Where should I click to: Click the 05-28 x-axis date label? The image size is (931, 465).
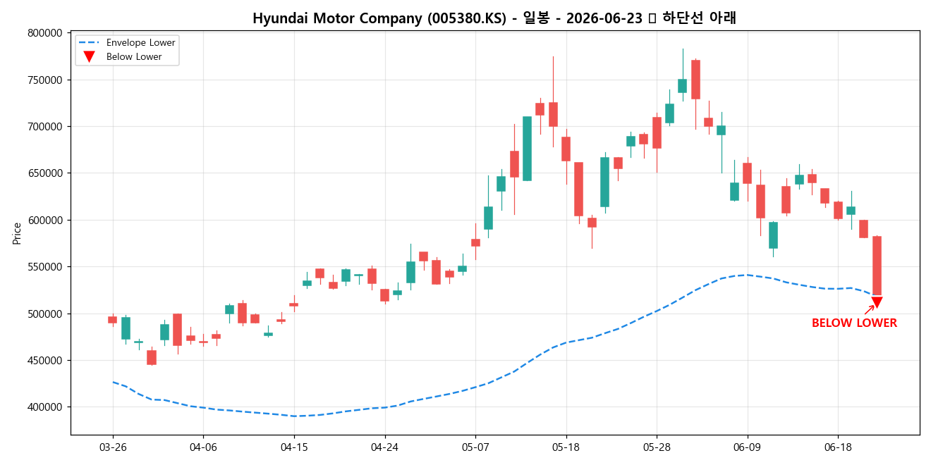(x=657, y=447)
